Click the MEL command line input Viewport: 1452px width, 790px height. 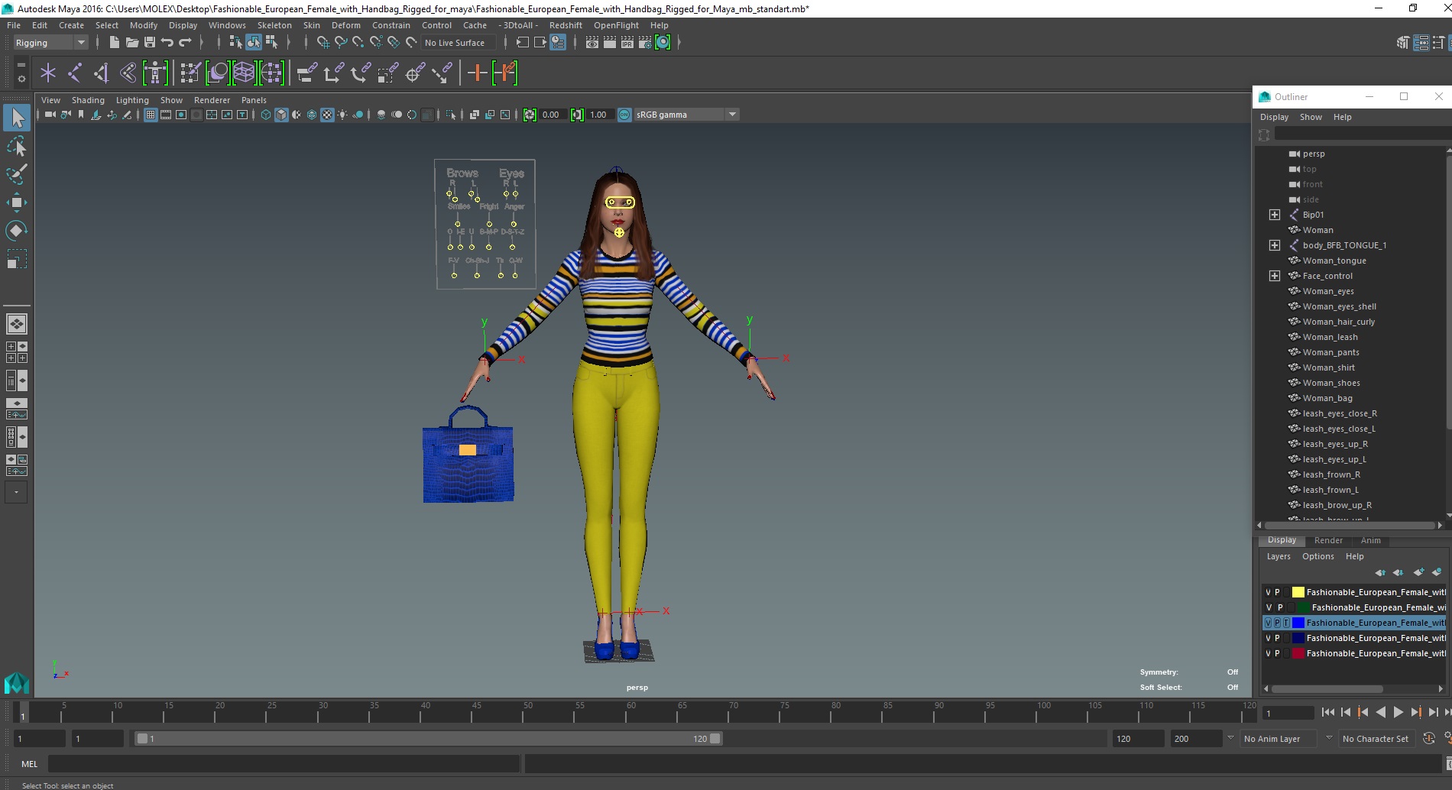click(x=284, y=763)
